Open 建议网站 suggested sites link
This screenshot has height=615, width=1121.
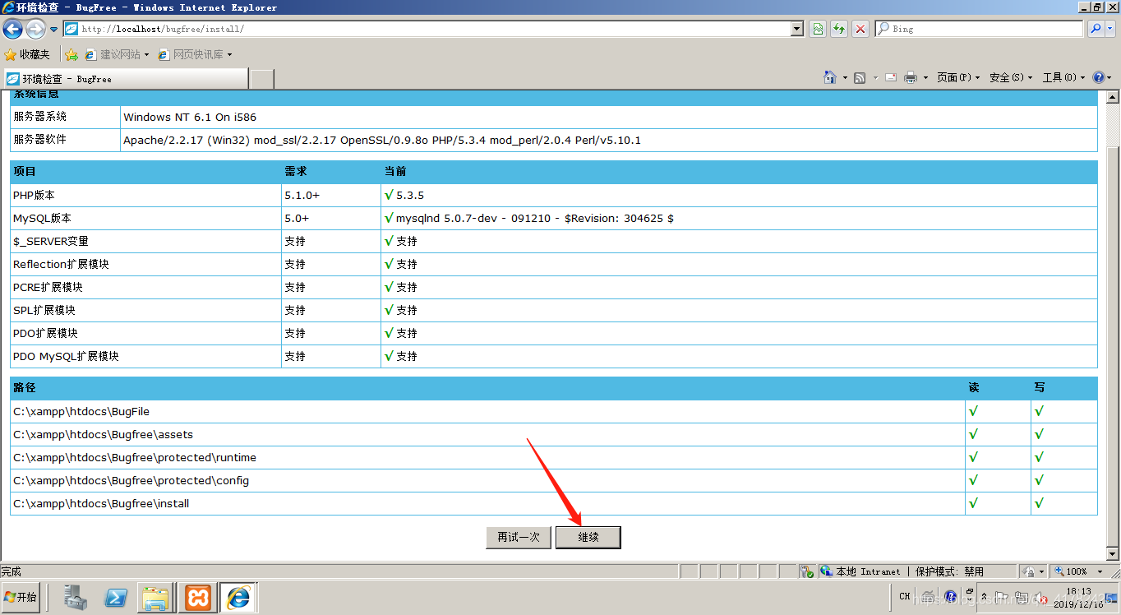pos(117,54)
